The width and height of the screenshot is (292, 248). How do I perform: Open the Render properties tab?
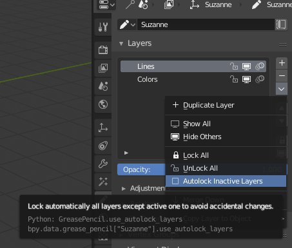pos(103,50)
